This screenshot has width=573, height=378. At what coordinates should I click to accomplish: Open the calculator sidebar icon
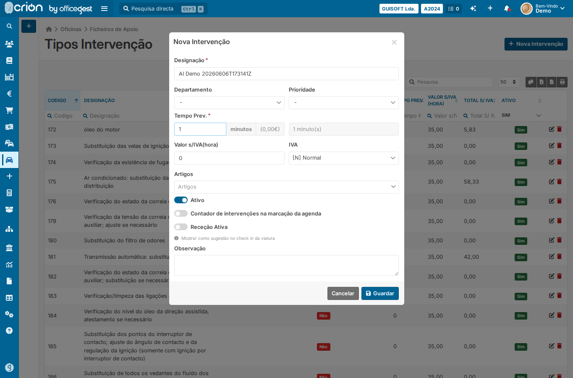pos(9,193)
